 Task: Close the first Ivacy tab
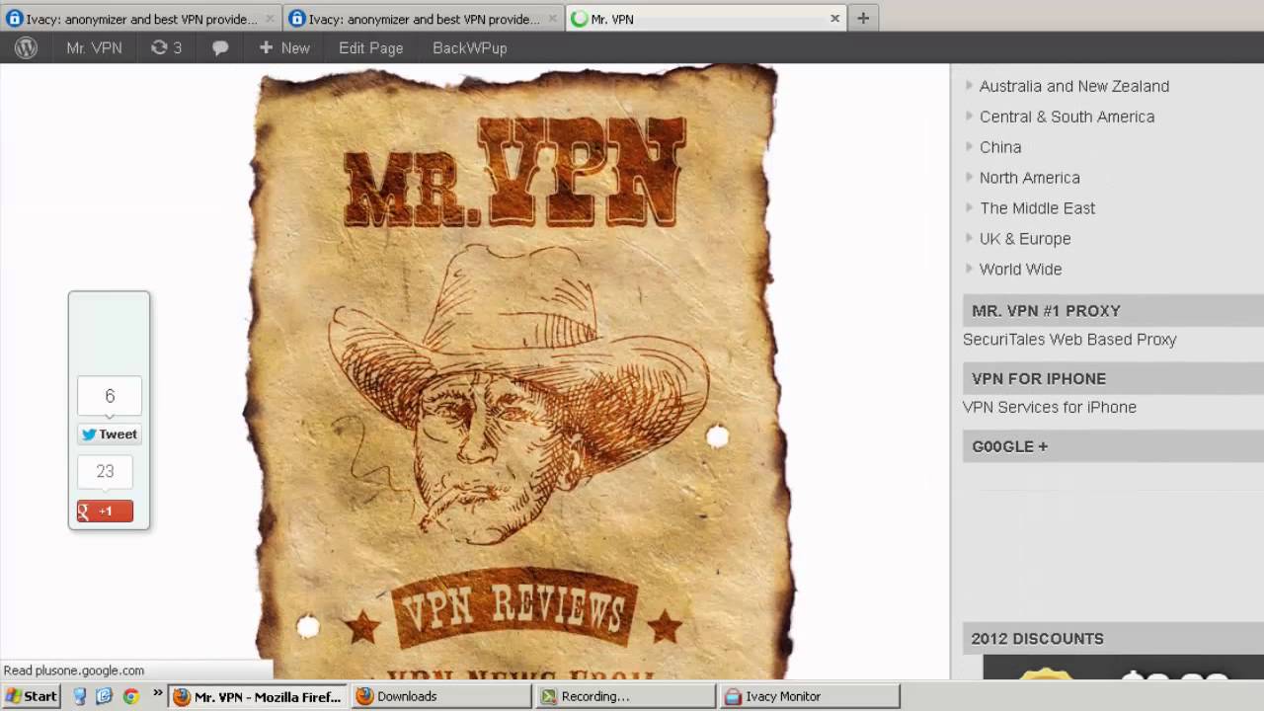coord(270,19)
